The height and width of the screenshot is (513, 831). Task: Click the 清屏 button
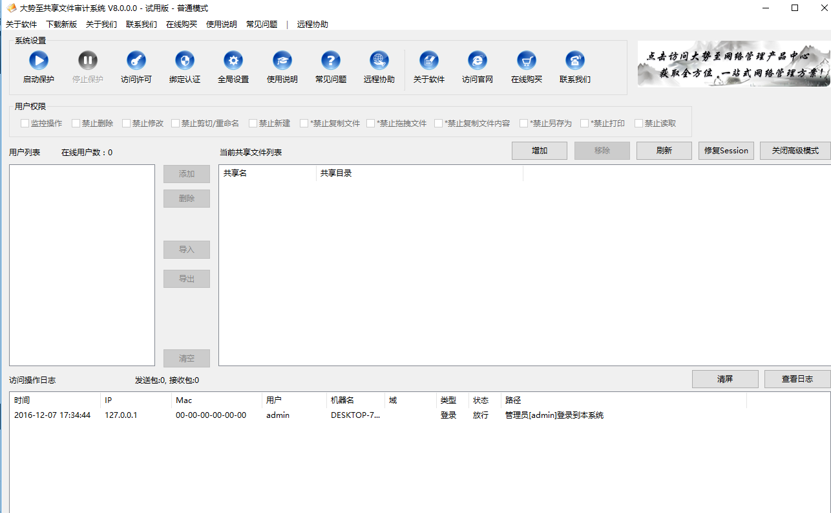[x=725, y=379]
